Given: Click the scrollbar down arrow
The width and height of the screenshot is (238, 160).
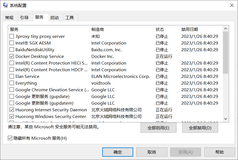Looking at the screenshot, I should (225, 119).
